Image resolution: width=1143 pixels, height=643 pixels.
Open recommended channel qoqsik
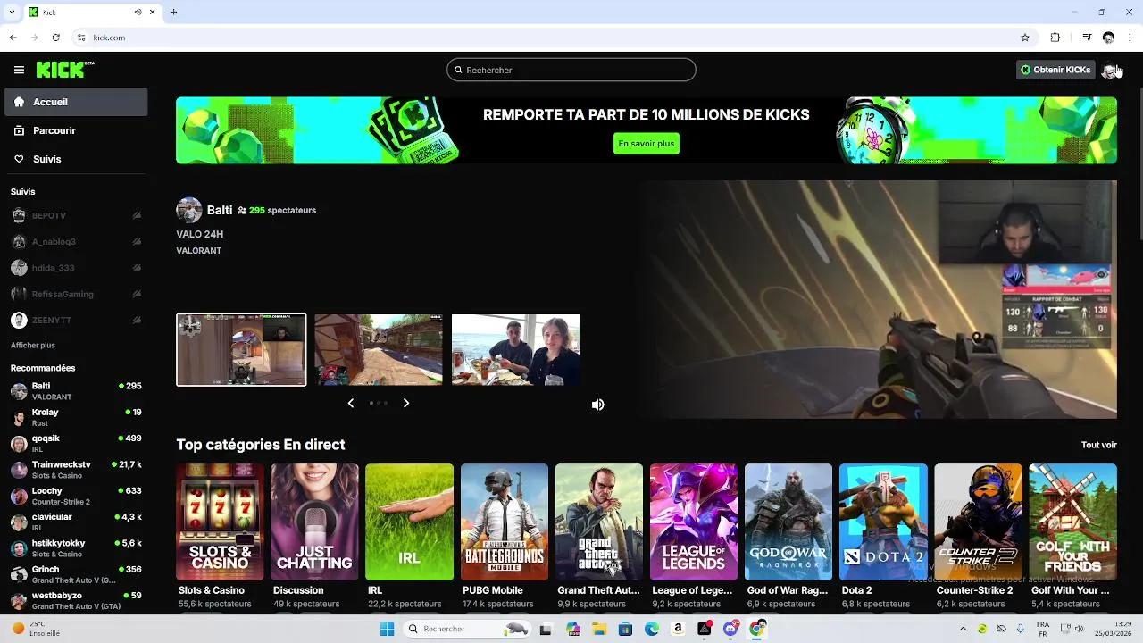76,443
